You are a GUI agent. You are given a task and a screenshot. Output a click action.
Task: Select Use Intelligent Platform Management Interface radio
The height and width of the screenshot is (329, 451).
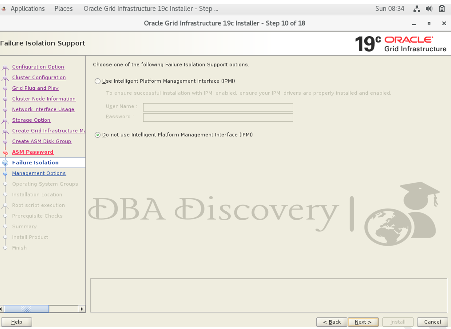[x=98, y=81]
